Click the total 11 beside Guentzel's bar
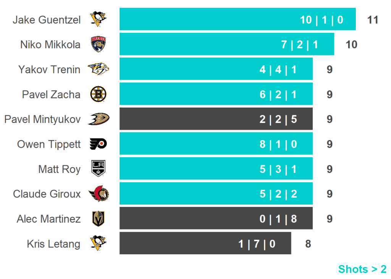Viewport: 391px width, 279px height. (373, 20)
